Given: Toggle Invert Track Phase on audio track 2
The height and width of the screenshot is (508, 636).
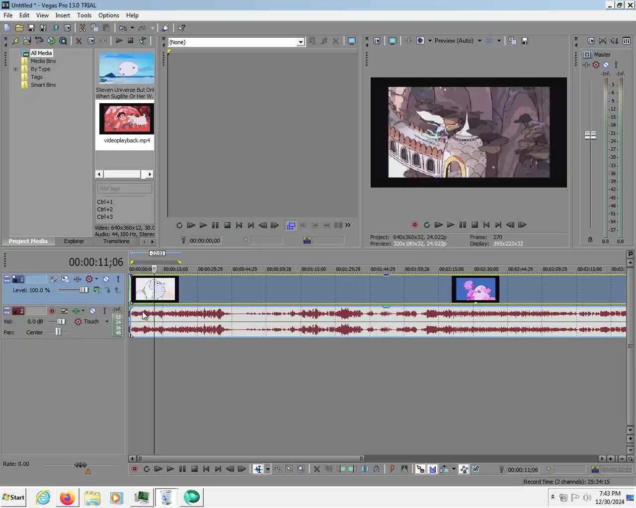Looking at the screenshot, I should point(64,311).
